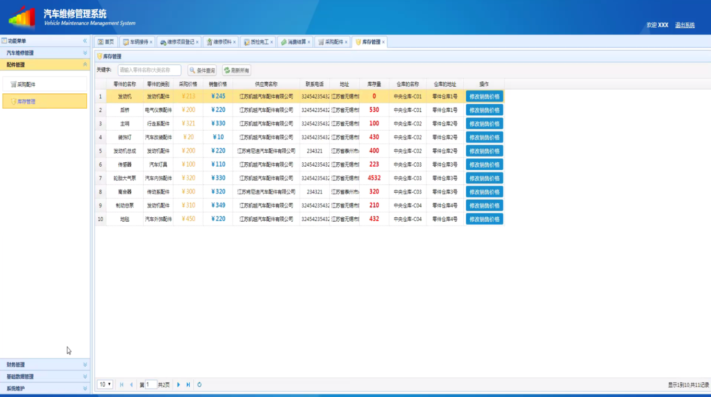
Task: Close the 采购配件 tab
Action: pyautogui.click(x=346, y=42)
